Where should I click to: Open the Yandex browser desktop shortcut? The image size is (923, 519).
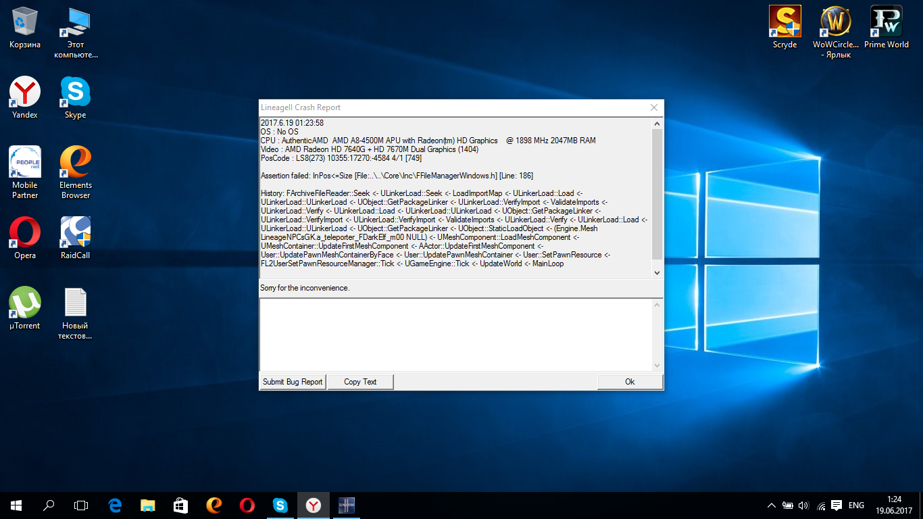pyautogui.click(x=25, y=93)
